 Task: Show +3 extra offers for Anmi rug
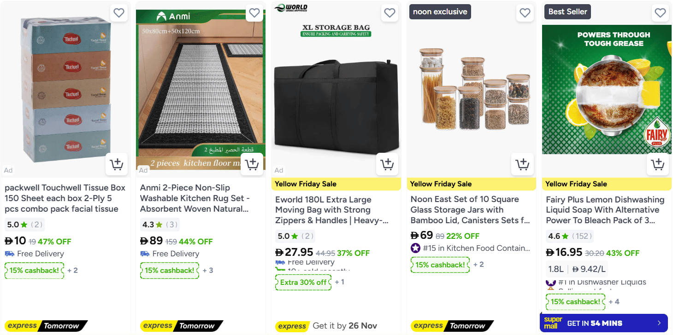[x=208, y=271]
